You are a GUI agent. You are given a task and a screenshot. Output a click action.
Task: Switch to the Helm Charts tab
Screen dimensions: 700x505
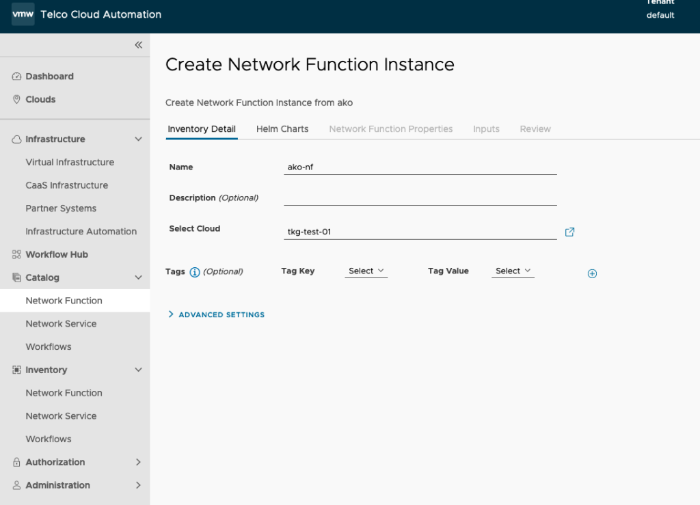(x=282, y=129)
